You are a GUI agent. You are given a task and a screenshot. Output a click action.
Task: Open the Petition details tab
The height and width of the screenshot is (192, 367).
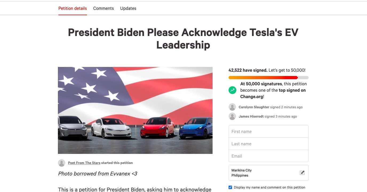tap(73, 8)
